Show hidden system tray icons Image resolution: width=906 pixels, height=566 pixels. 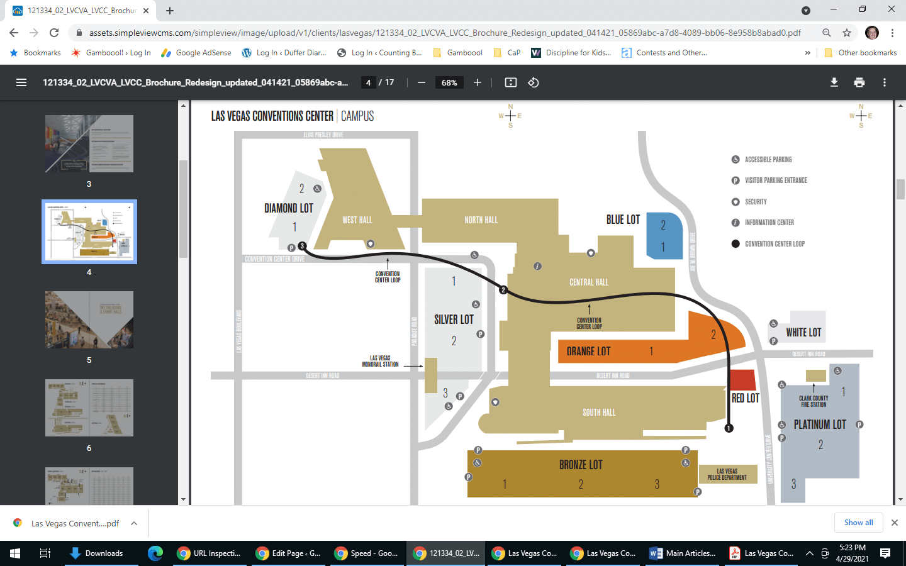pos(810,553)
